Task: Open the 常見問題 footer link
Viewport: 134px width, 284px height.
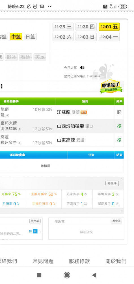Action: tap(43, 261)
